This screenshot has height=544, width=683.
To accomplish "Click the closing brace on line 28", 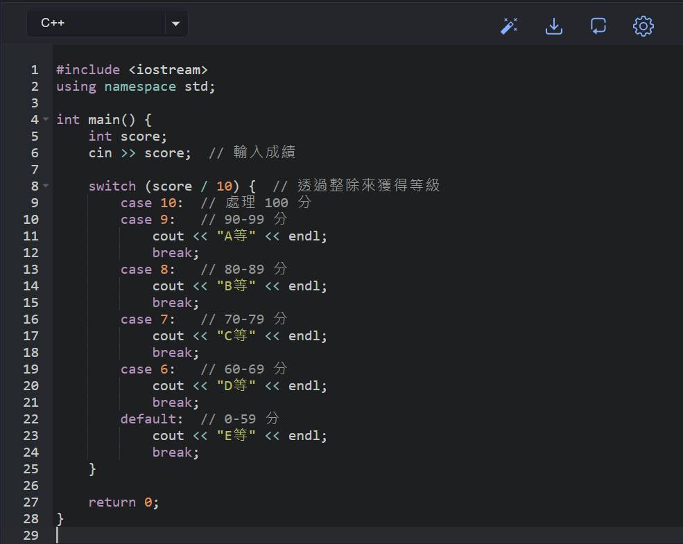I will pos(60,519).
